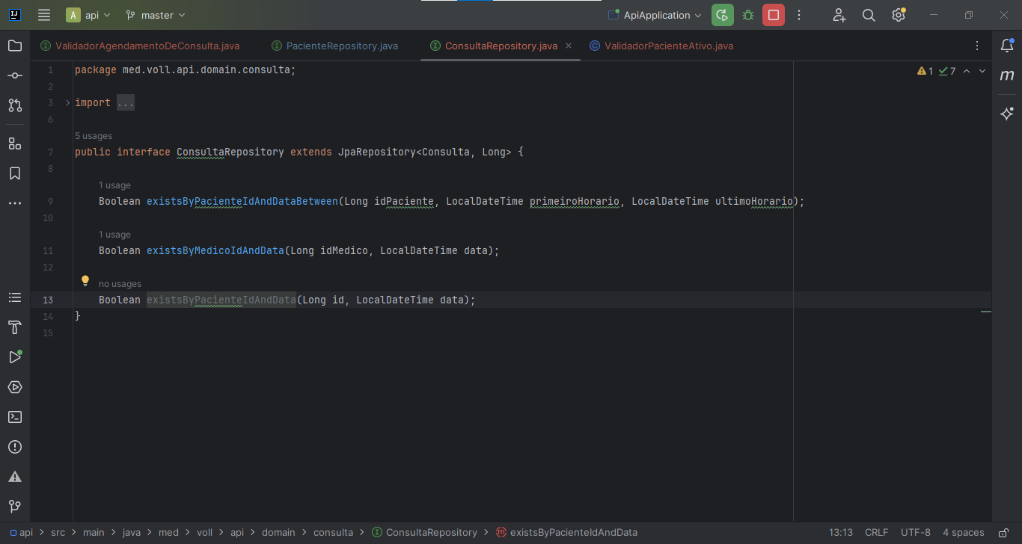1022x544 pixels.
Task: Open the Project tool window folder icon
Action: coord(15,46)
